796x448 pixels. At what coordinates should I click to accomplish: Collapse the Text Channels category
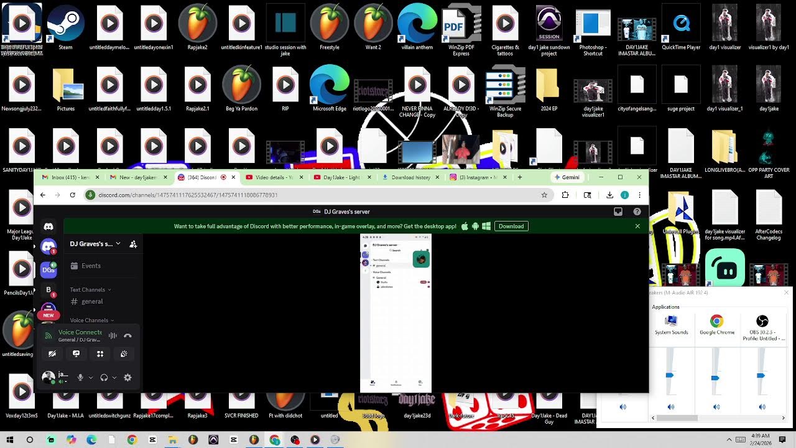[x=90, y=289]
